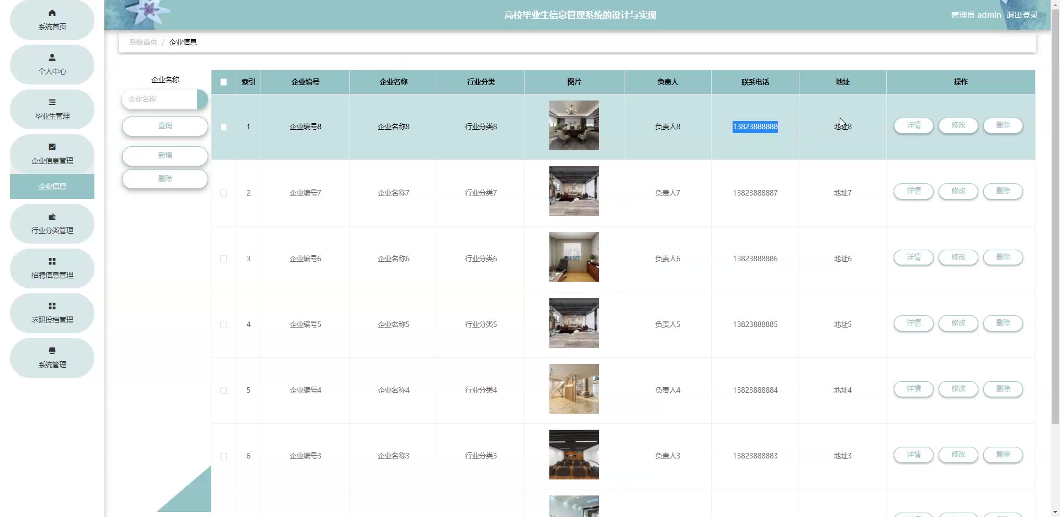Click the chart icon for 企业信息管理

point(52,147)
